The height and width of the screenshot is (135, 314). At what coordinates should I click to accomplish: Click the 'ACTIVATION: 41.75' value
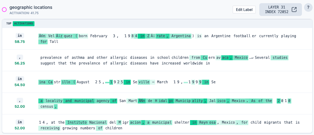coord(24,13)
